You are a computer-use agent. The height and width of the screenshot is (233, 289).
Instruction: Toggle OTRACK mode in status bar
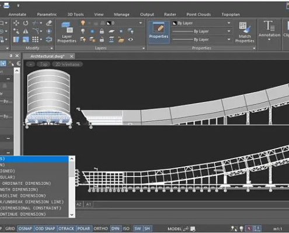pyautogui.click(x=66, y=228)
